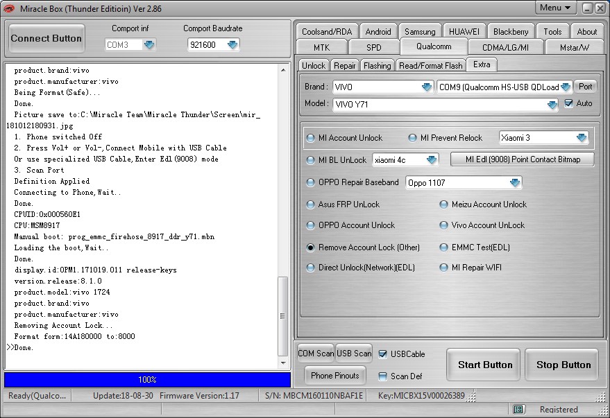This screenshot has height=418, width=610.
Task: Select MI BL UnLock radio option
Action: [x=310, y=160]
